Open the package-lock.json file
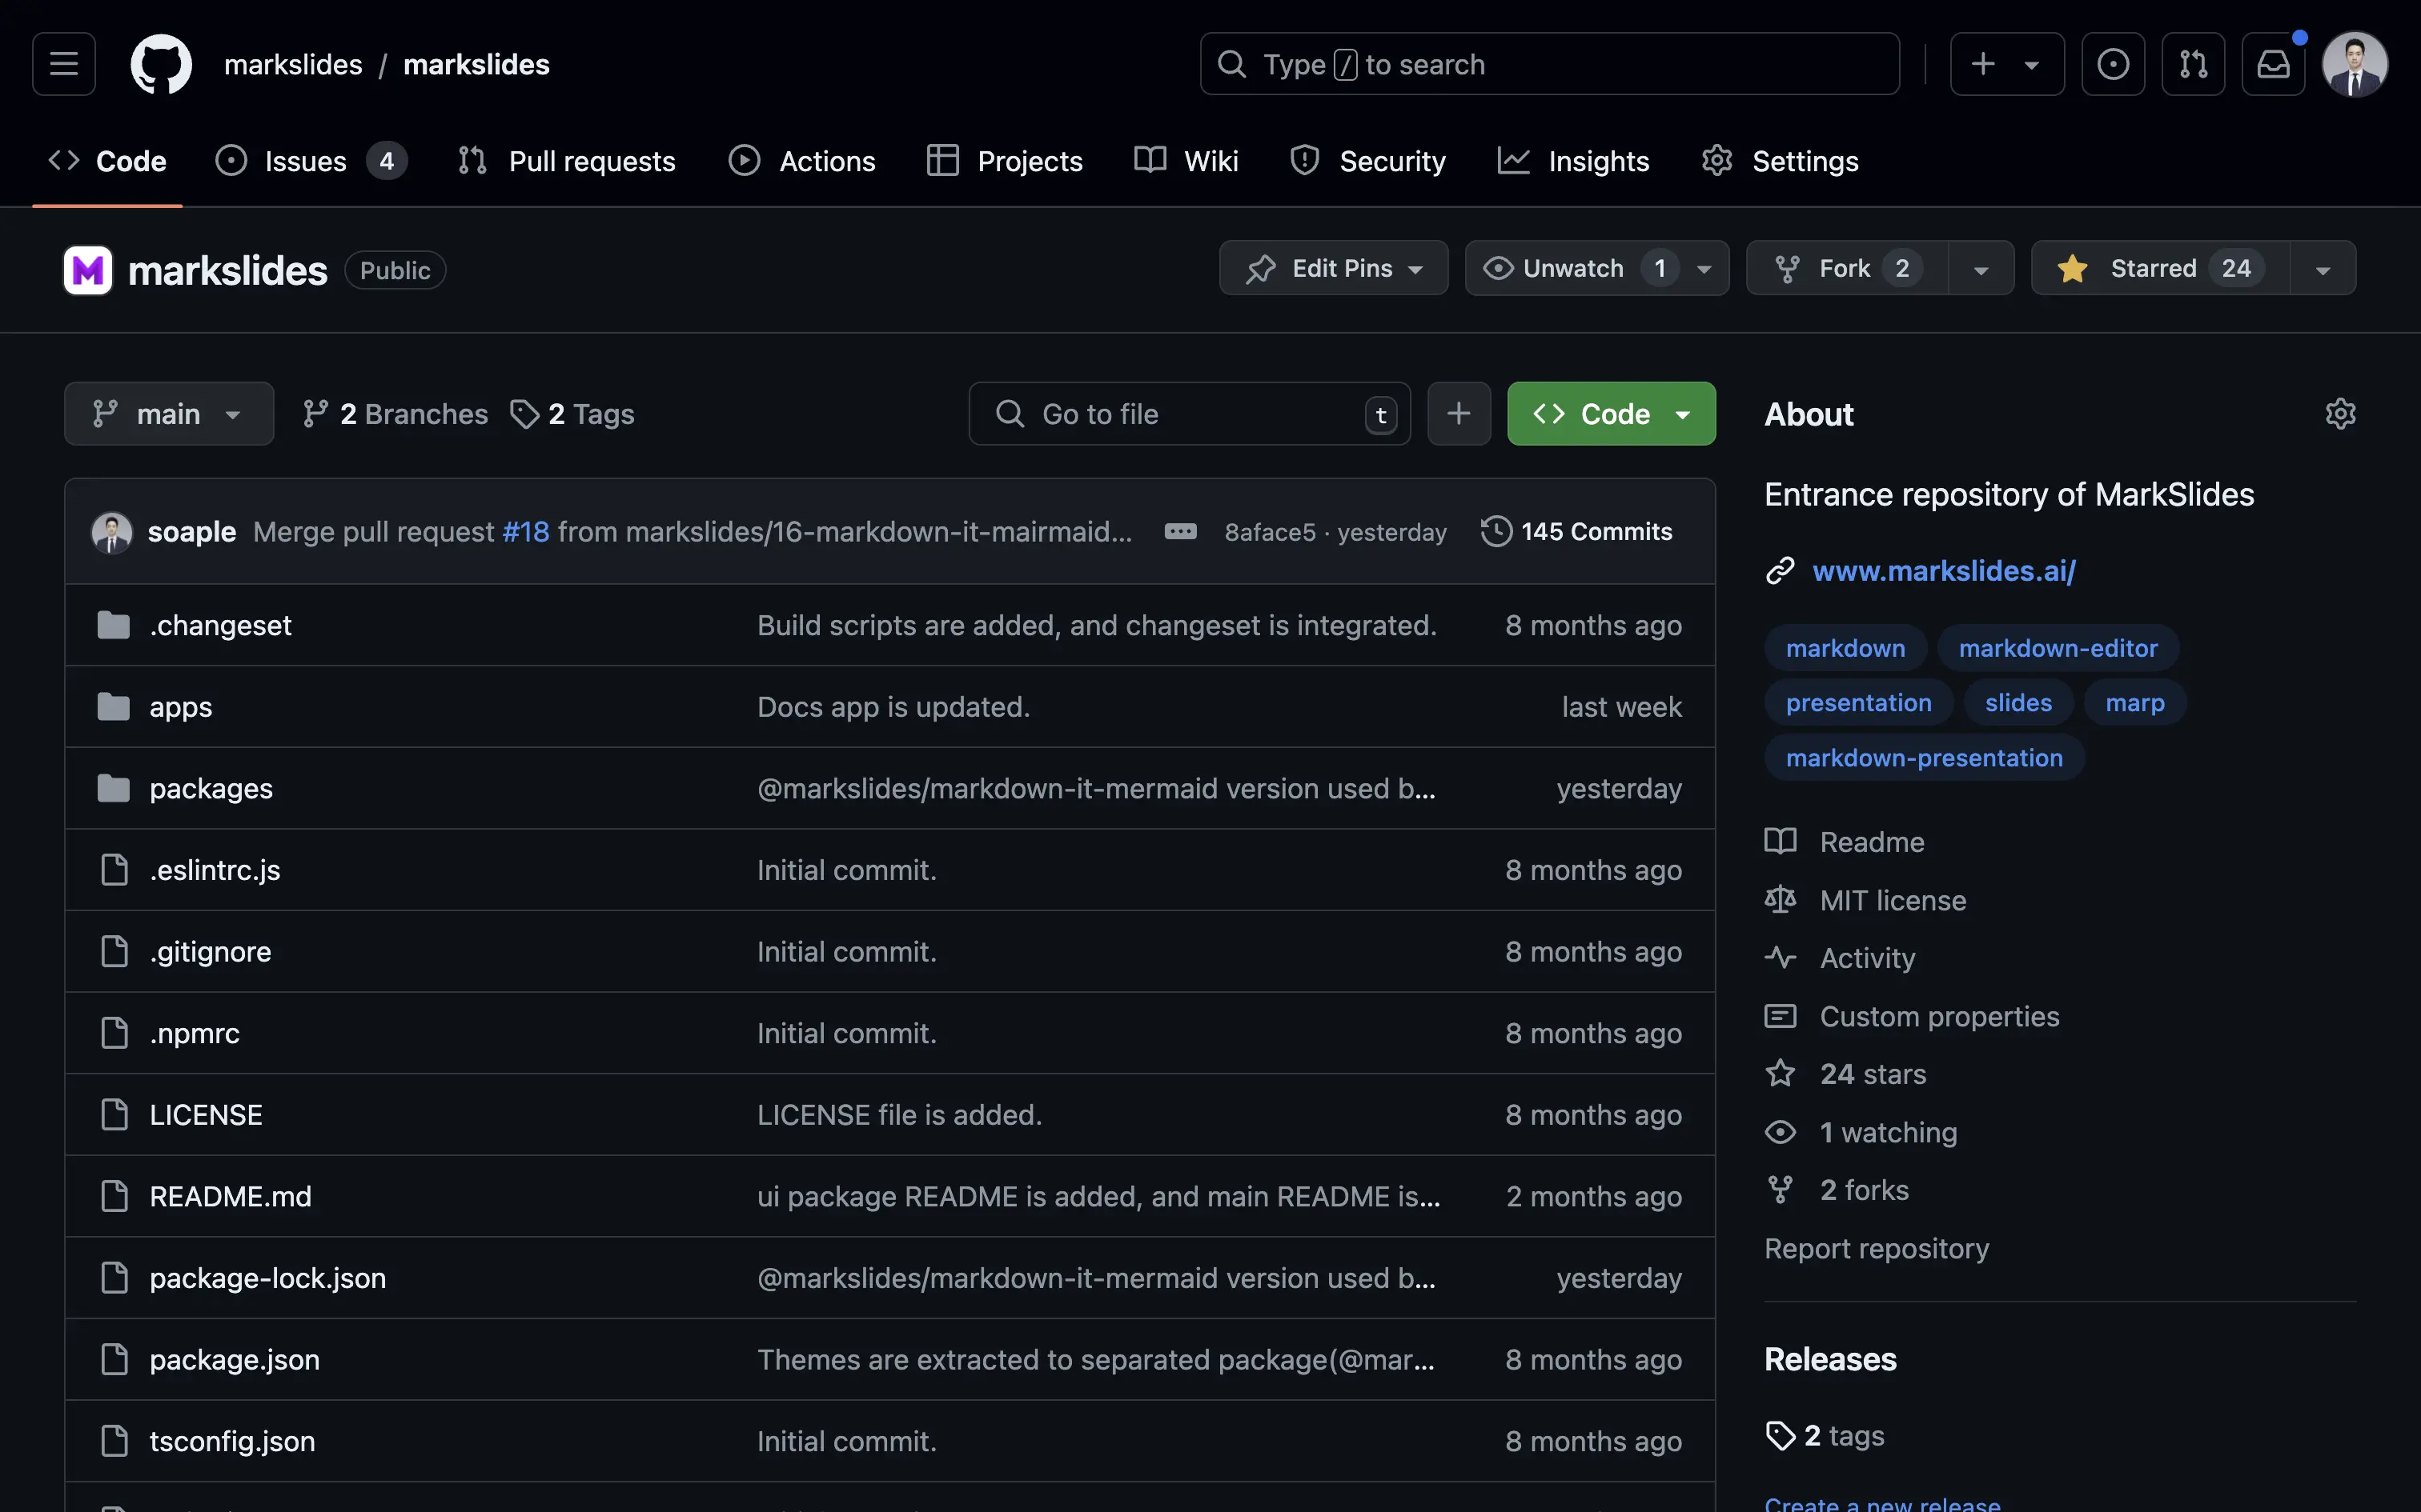 point(268,1278)
